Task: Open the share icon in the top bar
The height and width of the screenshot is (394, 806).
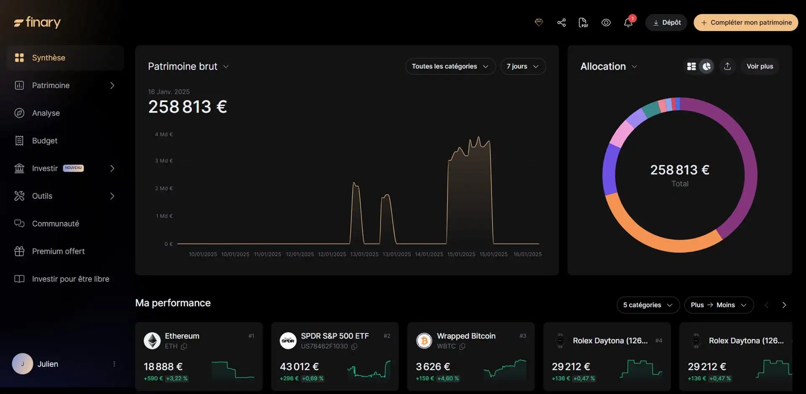Action: click(x=561, y=22)
